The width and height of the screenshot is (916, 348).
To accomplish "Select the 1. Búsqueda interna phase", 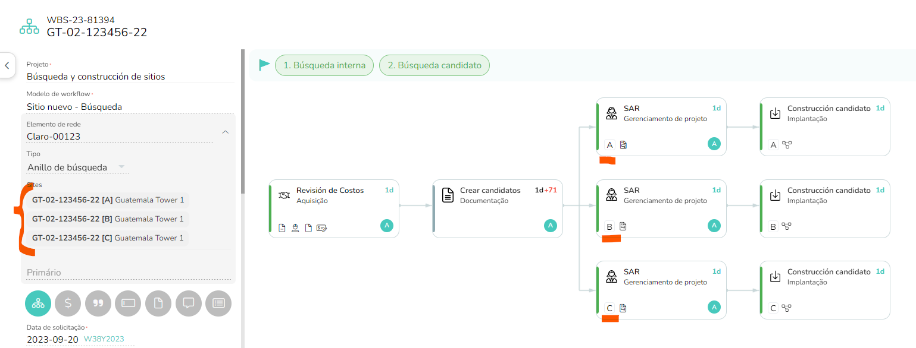I will pos(324,65).
